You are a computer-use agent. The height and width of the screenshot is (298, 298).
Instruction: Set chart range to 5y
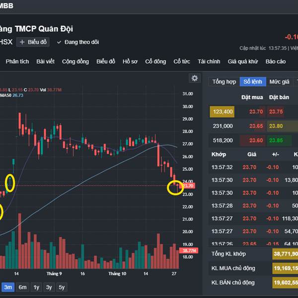pyautogui.click(x=61, y=287)
